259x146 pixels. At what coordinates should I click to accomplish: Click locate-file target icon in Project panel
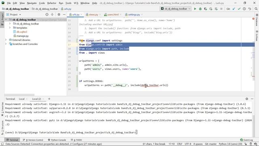pyautogui.click(x=47, y=15)
